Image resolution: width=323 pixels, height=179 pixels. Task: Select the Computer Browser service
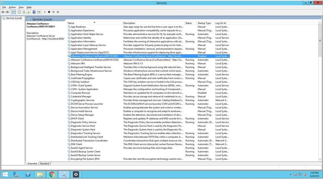[x=148, y=93]
